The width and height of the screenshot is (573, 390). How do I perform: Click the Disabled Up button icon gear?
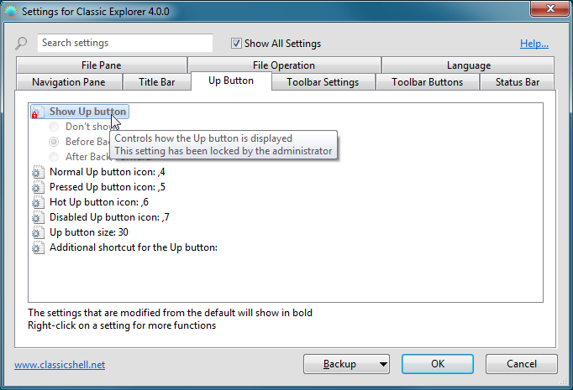click(x=37, y=217)
